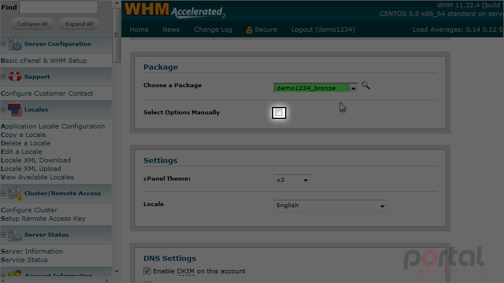This screenshot has height=283, width=504.
Task: Click the Expand All button
Action: [x=79, y=24]
